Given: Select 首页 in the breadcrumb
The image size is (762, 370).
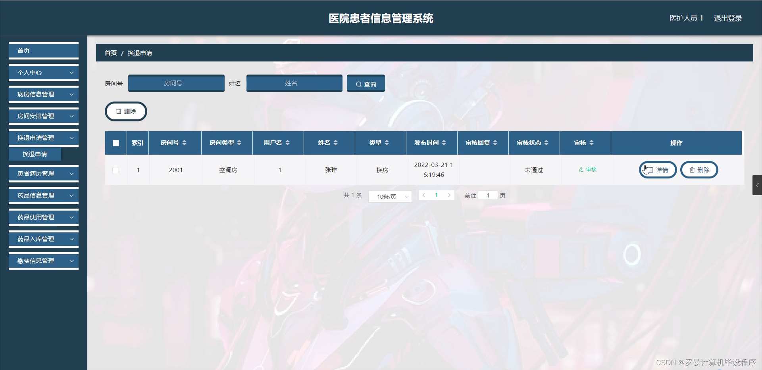Looking at the screenshot, I should pos(110,53).
